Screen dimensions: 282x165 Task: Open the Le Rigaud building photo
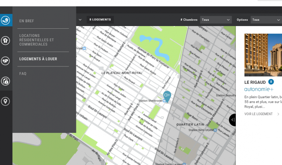click(263, 55)
